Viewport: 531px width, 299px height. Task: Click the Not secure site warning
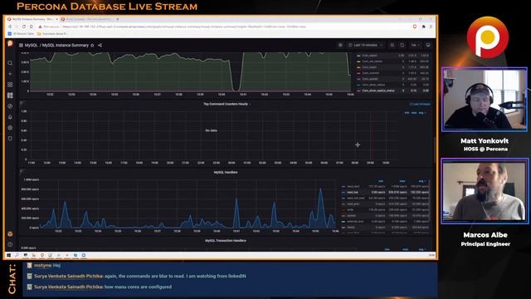(48, 27)
